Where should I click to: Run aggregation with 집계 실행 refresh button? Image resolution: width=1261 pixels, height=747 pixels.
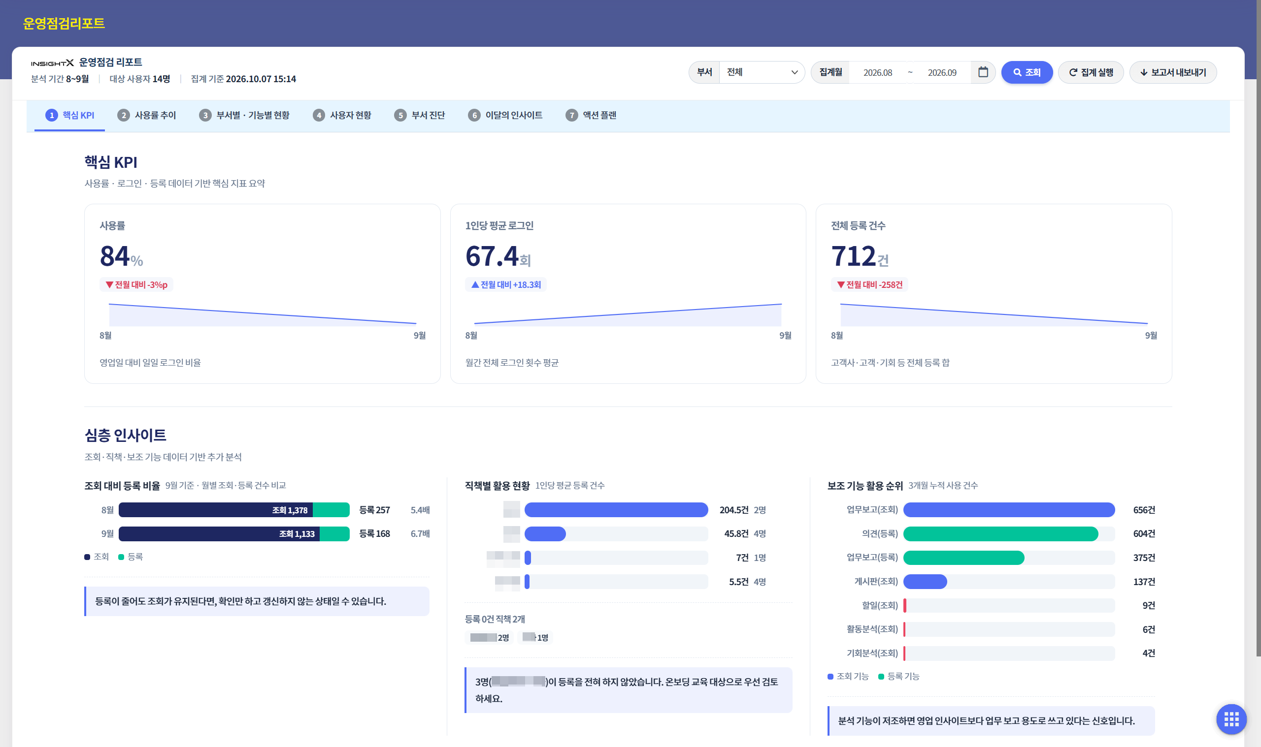click(1090, 72)
